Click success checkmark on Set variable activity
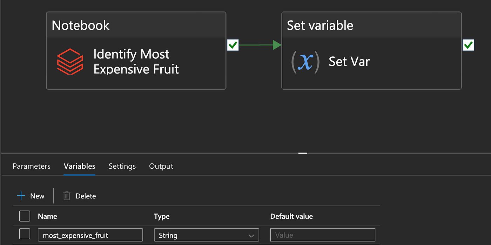Image resolution: width=491 pixels, height=245 pixels. pyautogui.click(x=468, y=45)
